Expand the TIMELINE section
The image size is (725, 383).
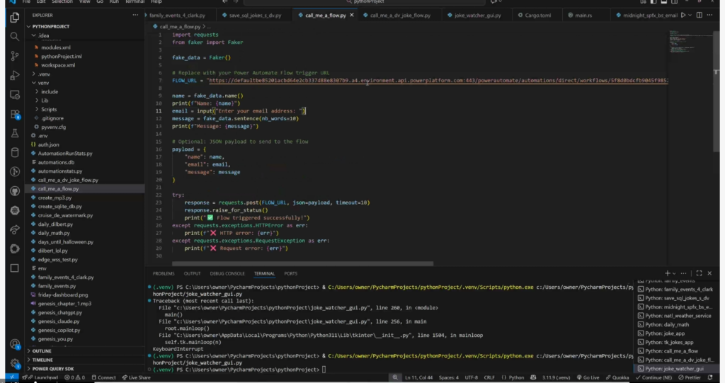pyautogui.click(x=43, y=360)
